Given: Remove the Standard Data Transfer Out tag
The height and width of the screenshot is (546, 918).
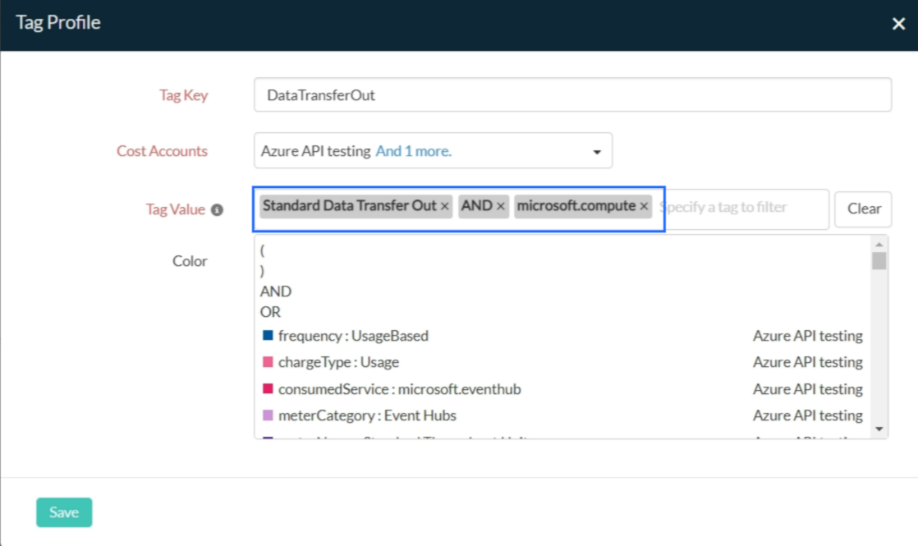Looking at the screenshot, I should [445, 207].
